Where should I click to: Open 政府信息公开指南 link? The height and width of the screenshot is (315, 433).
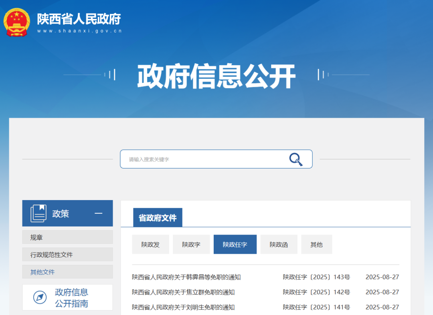pyautogui.click(x=68, y=298)
